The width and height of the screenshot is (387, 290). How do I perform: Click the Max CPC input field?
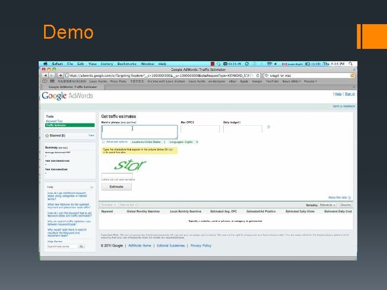[x=200, y=129]
